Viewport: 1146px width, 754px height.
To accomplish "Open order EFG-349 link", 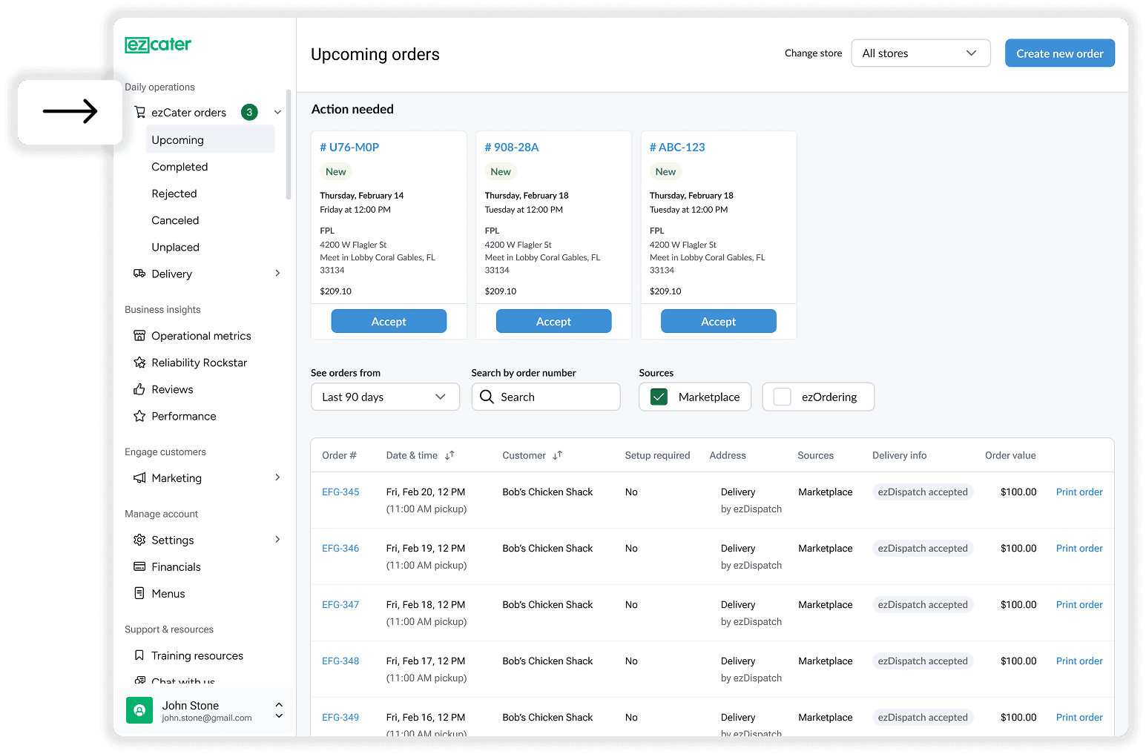I will [340, 717].
